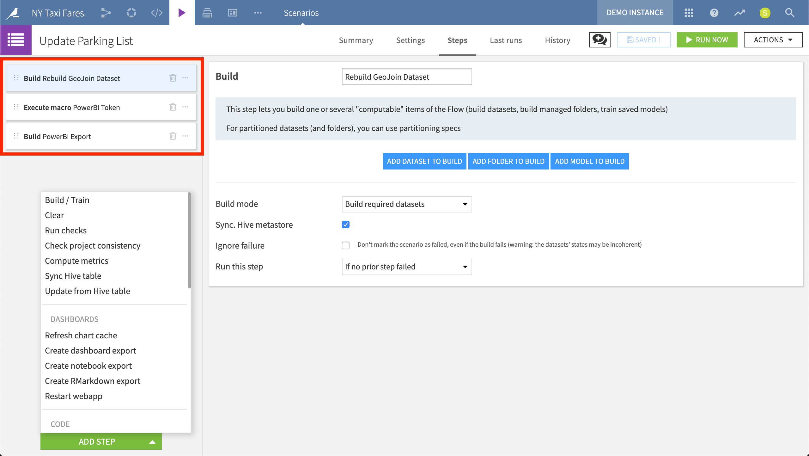The height and width of the screenshot is (456, 809).
Task: Open the Build mode dropdown
Action: pyautogui.click(x=407, y=204)
